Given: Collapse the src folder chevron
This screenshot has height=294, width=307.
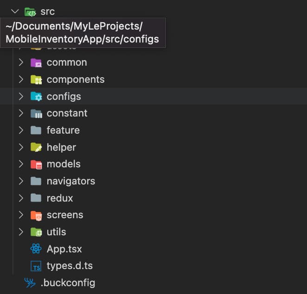Looking at the screenshot, I should (x=15, y=12).
